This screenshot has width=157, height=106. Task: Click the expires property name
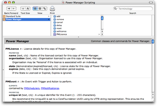(x=14, y=69)
